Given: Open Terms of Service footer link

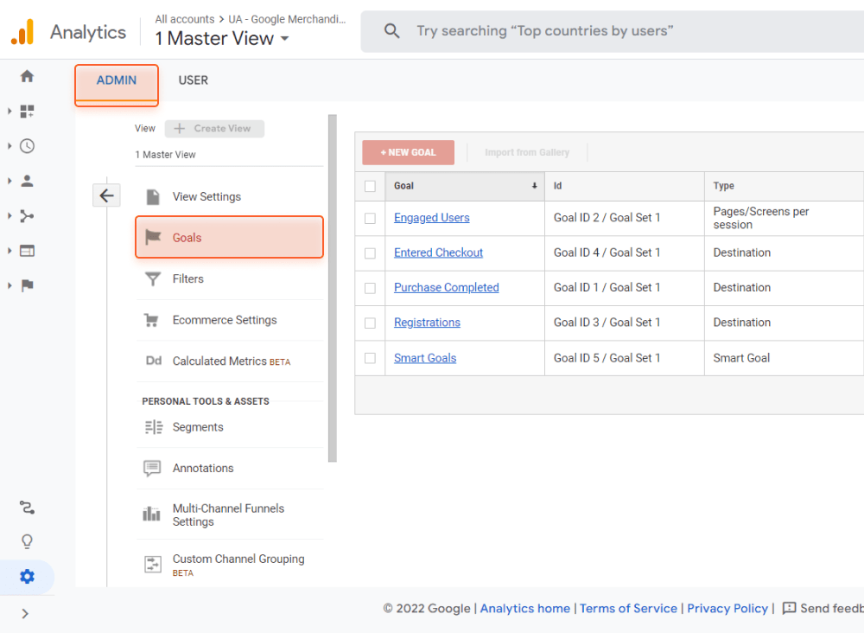Looking at the screenshot, I should (x=628, y=608).
